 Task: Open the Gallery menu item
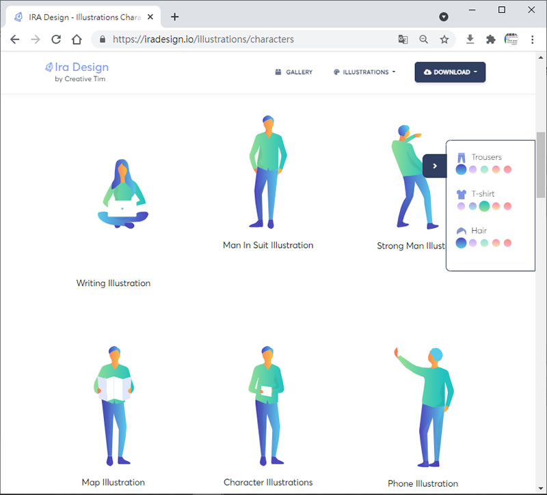(294, 72)
